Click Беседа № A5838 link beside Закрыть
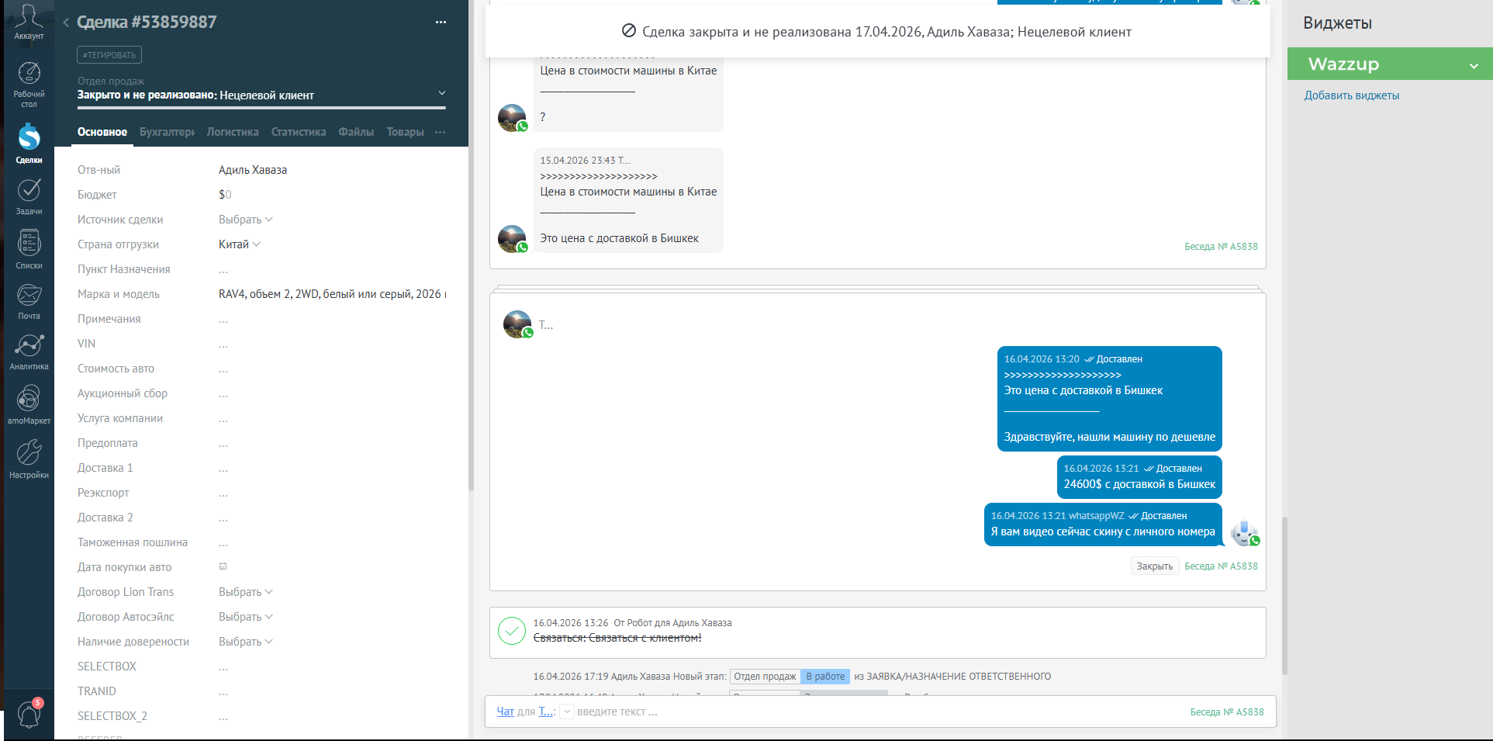Image resolution: width=1493 pixels, height=741 pixels. point(1221,566)
